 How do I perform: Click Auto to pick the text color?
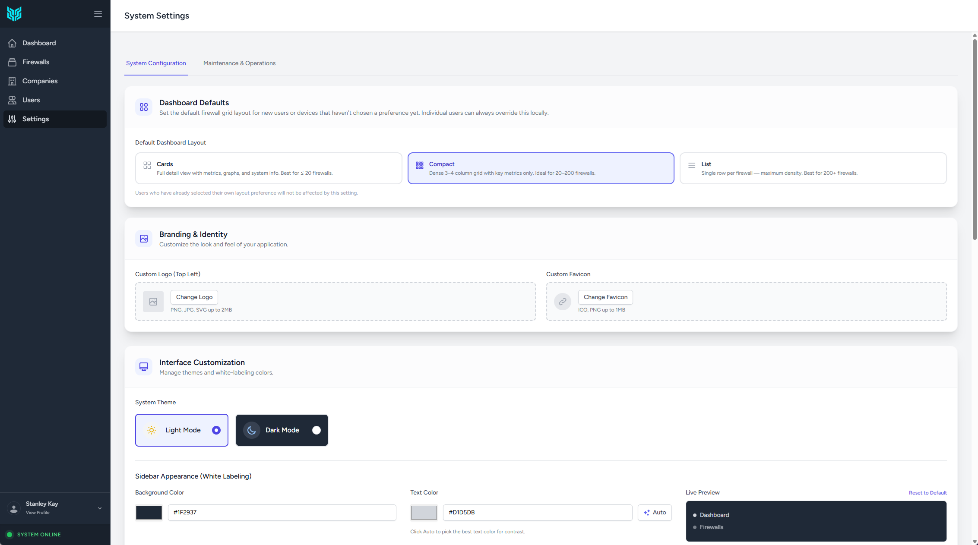[x=655, y=513]
